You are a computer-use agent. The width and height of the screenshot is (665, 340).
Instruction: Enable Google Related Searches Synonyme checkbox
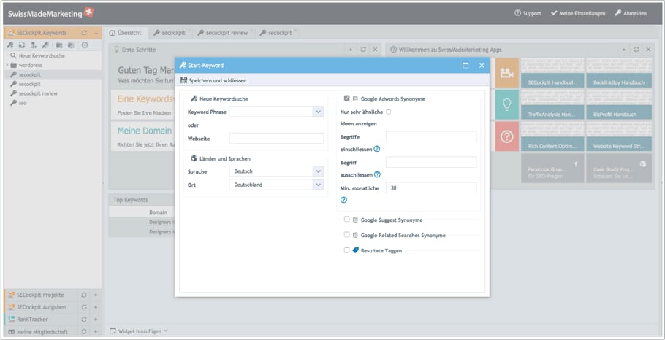[347, 234]
